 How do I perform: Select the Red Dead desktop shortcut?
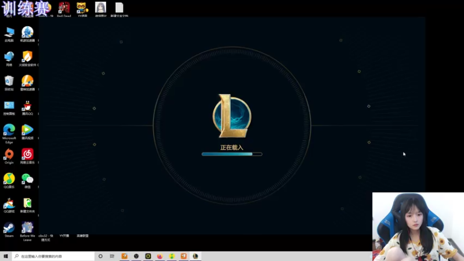coord(64,8)
